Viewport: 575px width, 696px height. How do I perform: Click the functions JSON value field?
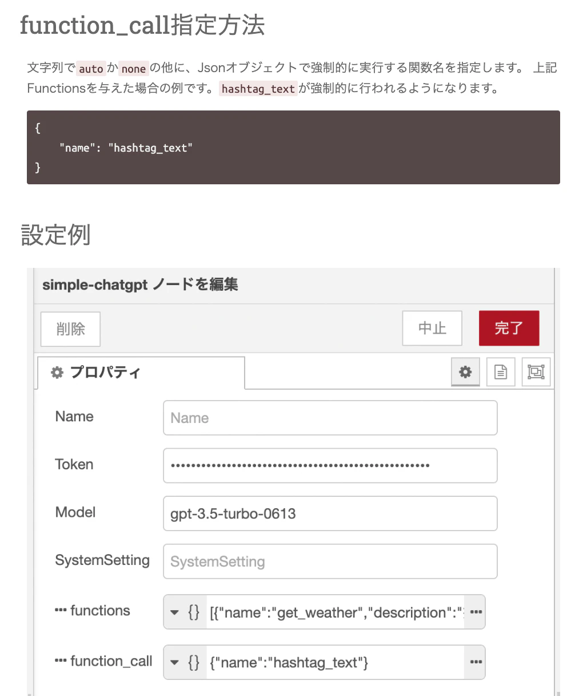coord(336,612)
